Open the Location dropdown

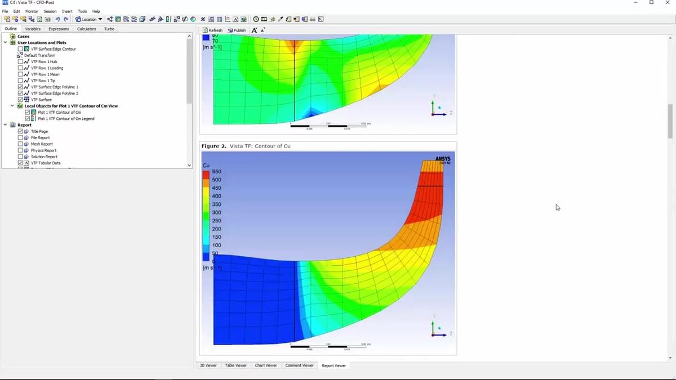pyautogui.click(x=89, y=19)
